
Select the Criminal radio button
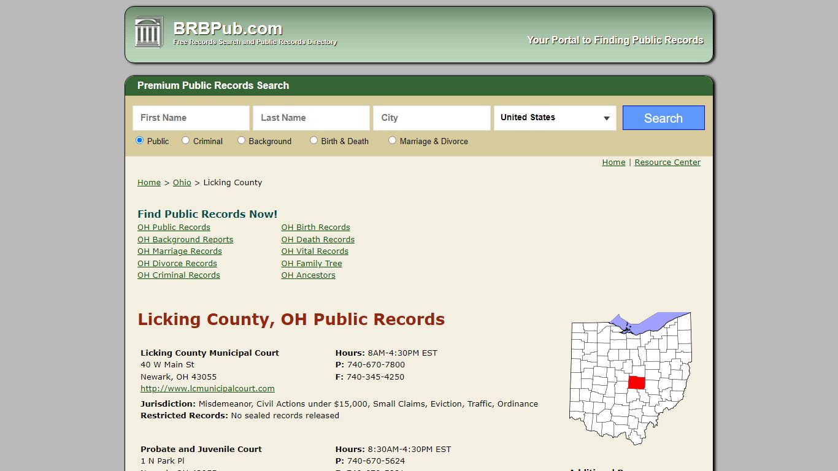tap(185, 140)
